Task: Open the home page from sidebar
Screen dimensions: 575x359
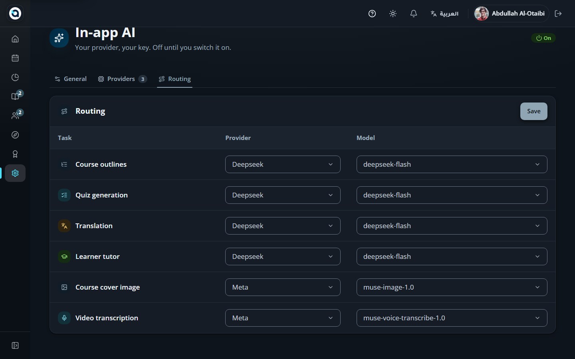Action: point(15,39)
